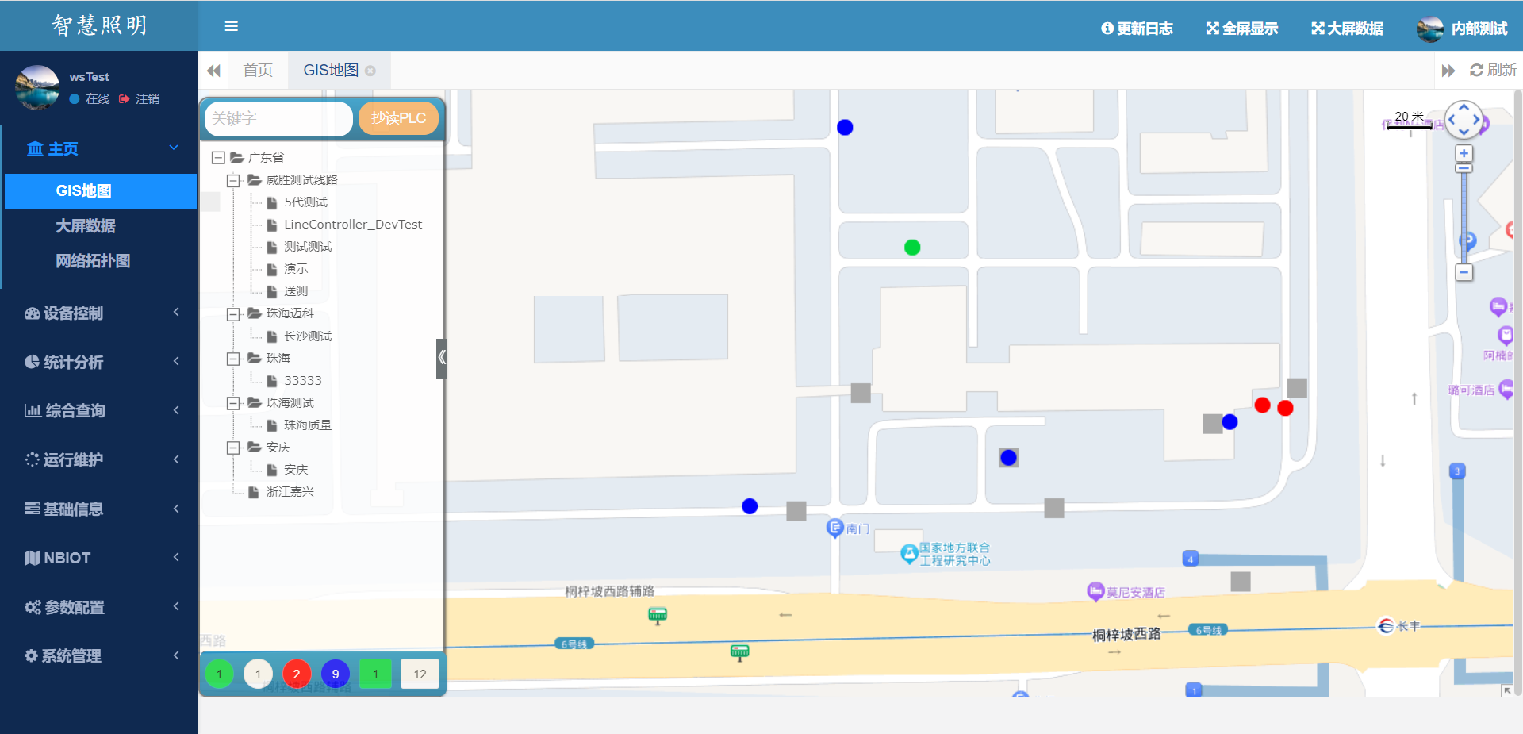1523x734 pixels.
Task: Expand the 设备控制 menu
Action: (99, 313)
